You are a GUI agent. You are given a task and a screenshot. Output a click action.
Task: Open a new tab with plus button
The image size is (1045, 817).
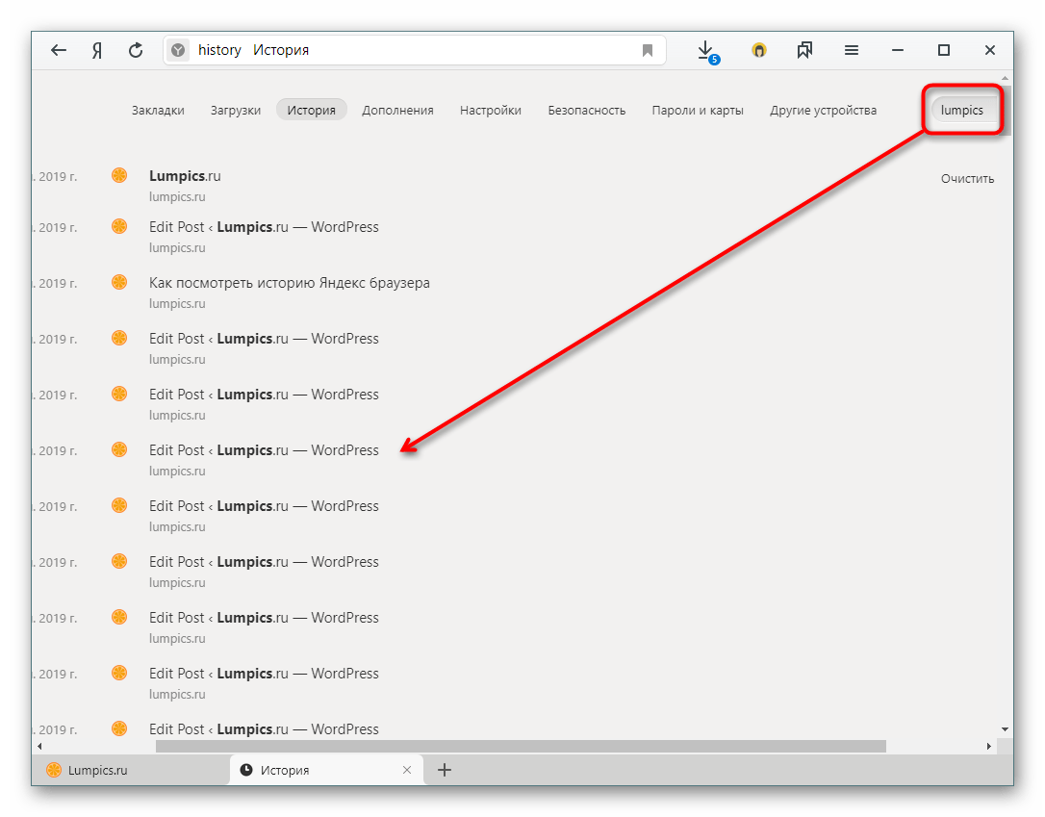coord(445,770)
